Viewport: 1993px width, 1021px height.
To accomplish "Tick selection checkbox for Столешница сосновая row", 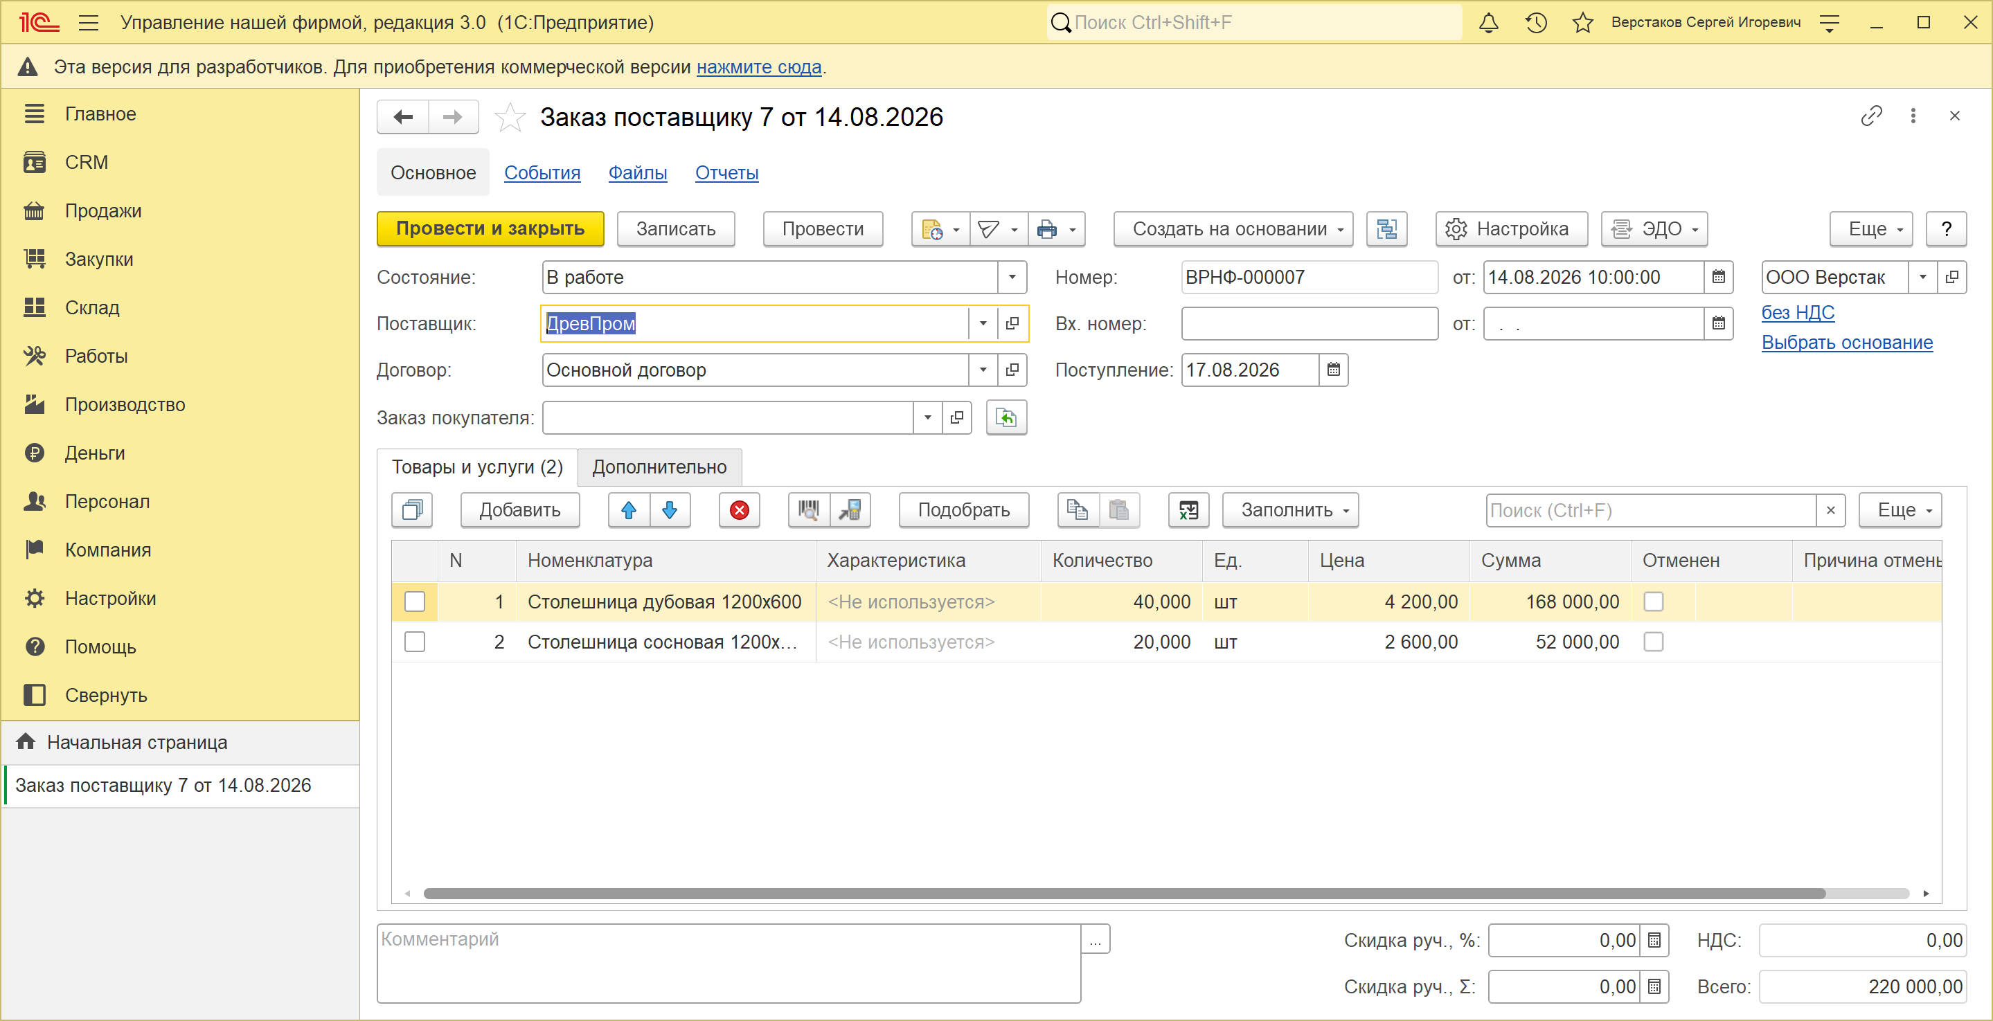I will (415, 642).
